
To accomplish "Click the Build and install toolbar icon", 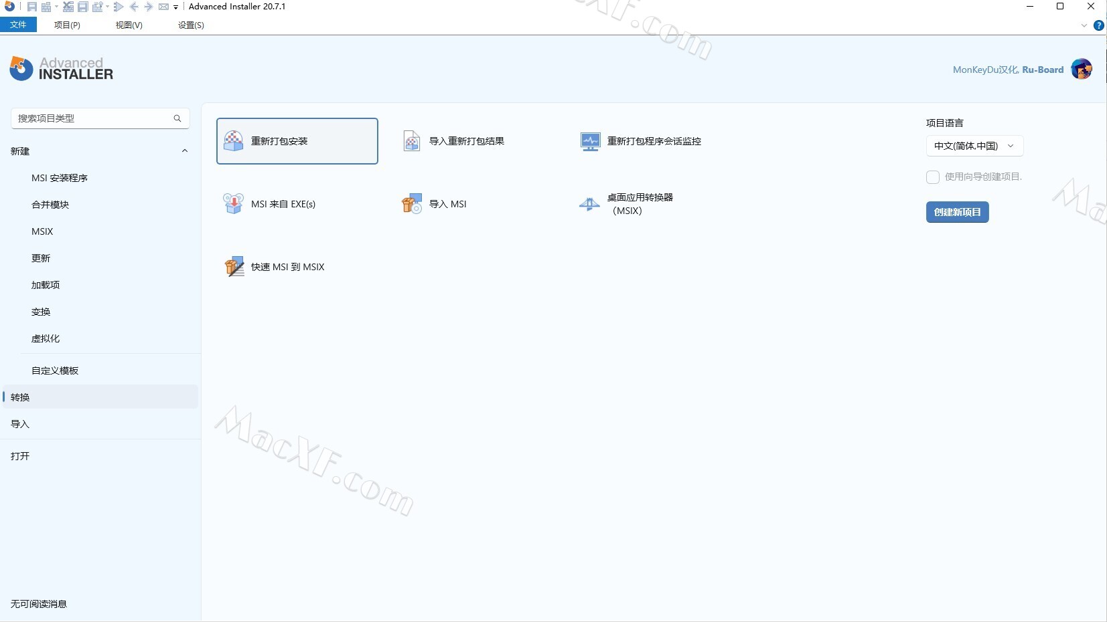I will pos(98,7).
